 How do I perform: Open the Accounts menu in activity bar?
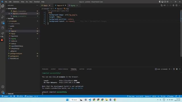coord(3,87)
